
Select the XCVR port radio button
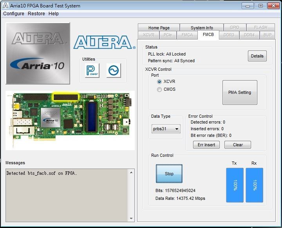tap(159, 82)
